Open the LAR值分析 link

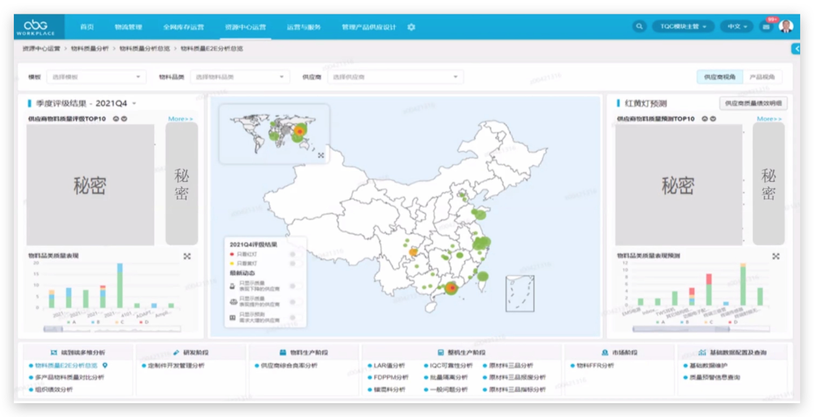(389, 365)
